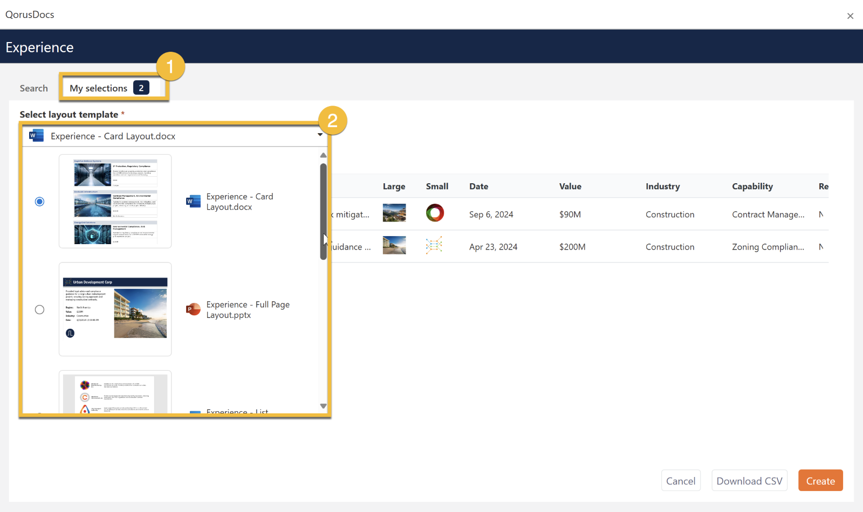
Task: Sort by the Date column header
Action: (478, 186)
